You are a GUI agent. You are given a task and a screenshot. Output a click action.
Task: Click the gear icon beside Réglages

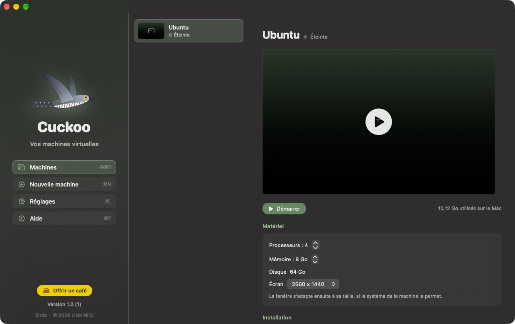[x=22, y=201]
